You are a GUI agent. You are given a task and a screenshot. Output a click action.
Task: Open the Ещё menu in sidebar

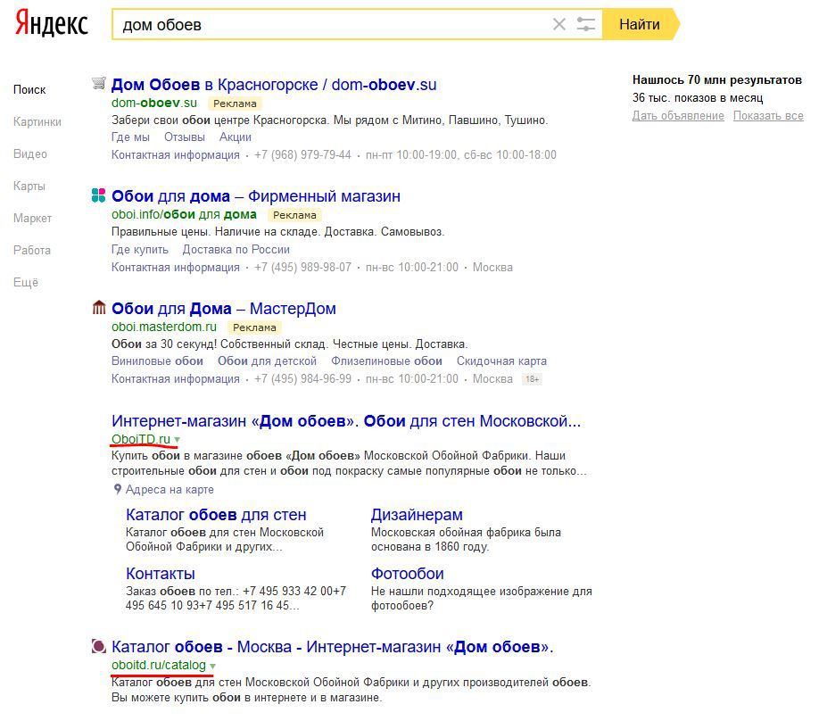(26, 283)
